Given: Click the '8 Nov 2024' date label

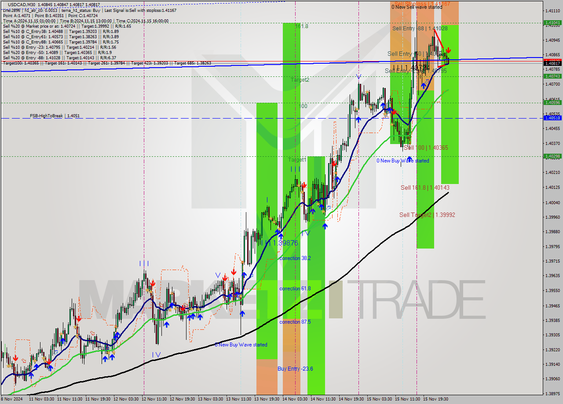Looking at the screenshot, I should [11, 399].
